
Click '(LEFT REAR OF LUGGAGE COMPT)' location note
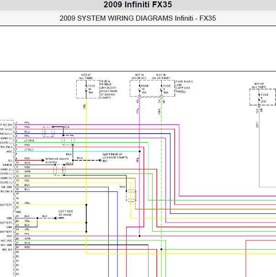click(115, 156)
